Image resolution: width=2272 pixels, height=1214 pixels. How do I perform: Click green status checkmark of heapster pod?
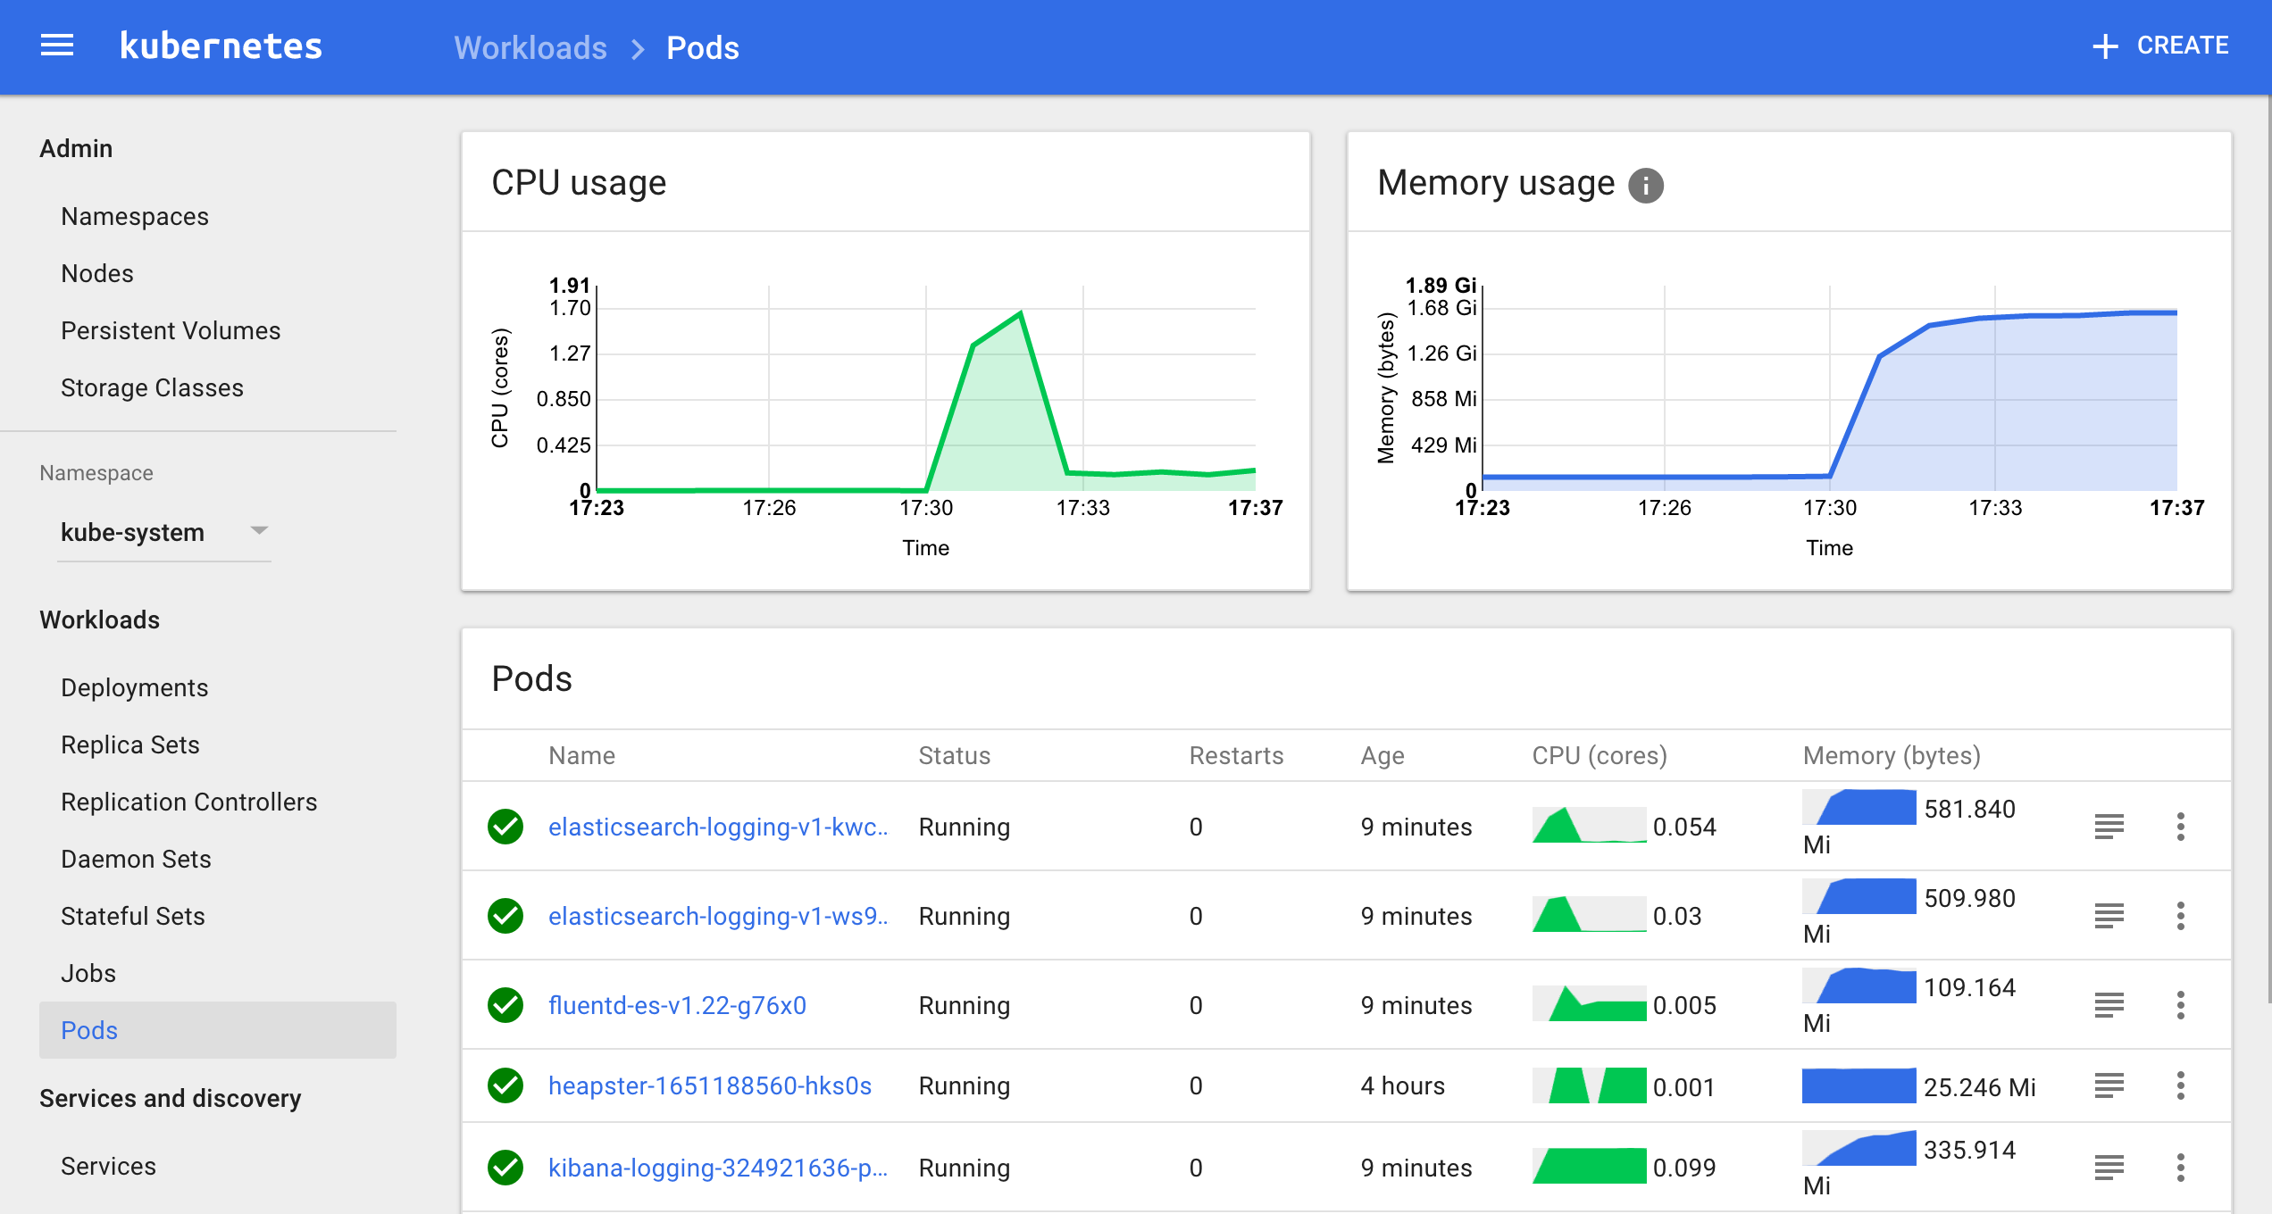(x=505, y=1085)
